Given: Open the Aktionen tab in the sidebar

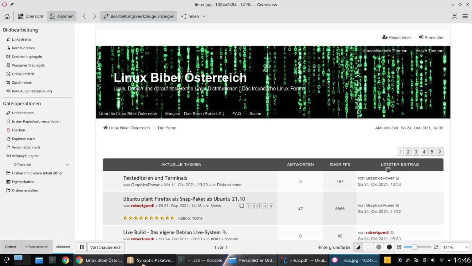Looking at the screenshot, I should click(63, 247).
